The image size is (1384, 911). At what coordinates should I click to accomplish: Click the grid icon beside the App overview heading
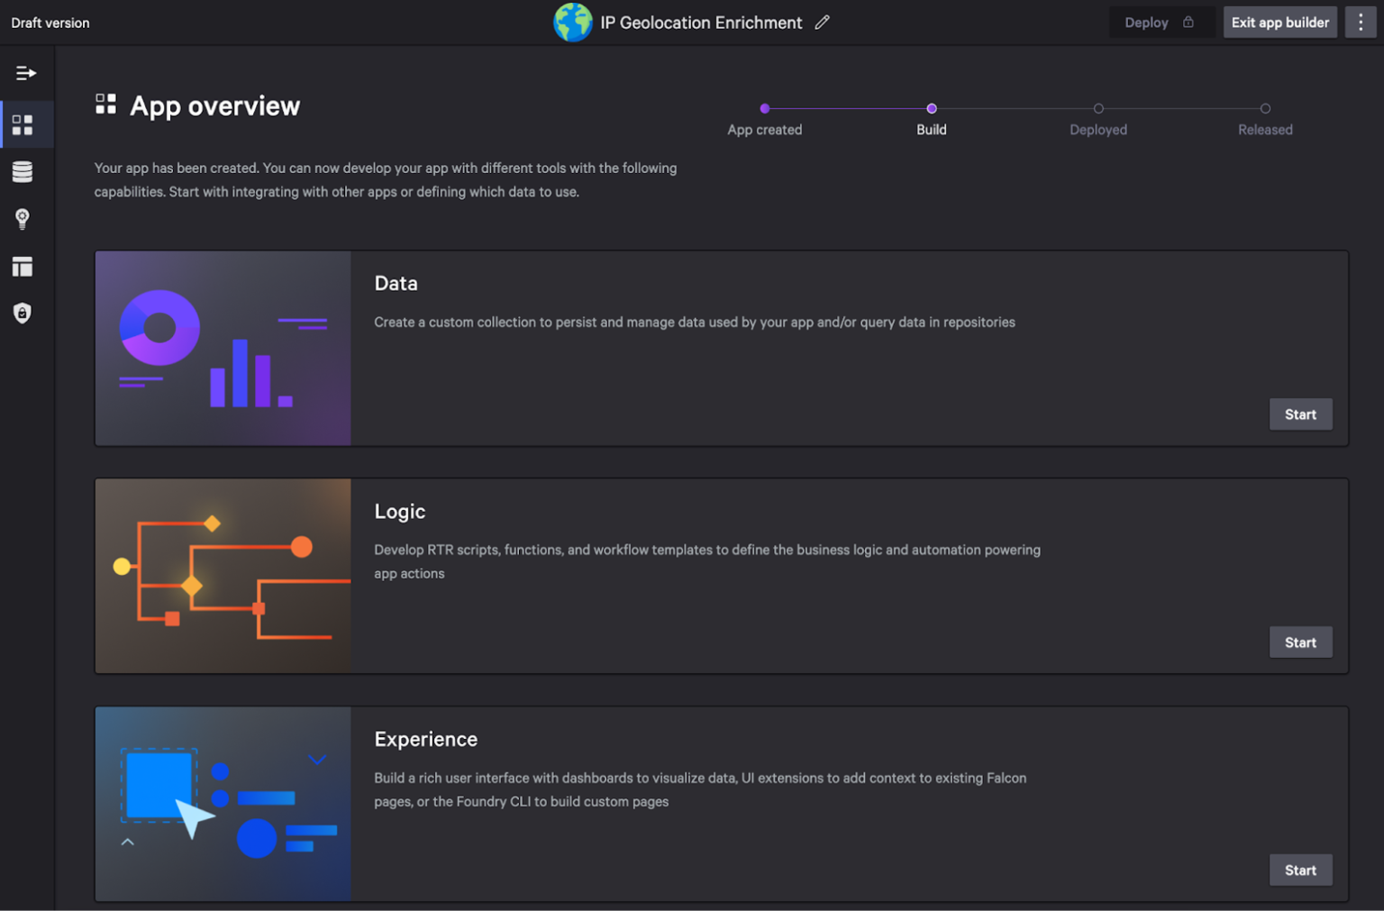click(x=105, y=105)
